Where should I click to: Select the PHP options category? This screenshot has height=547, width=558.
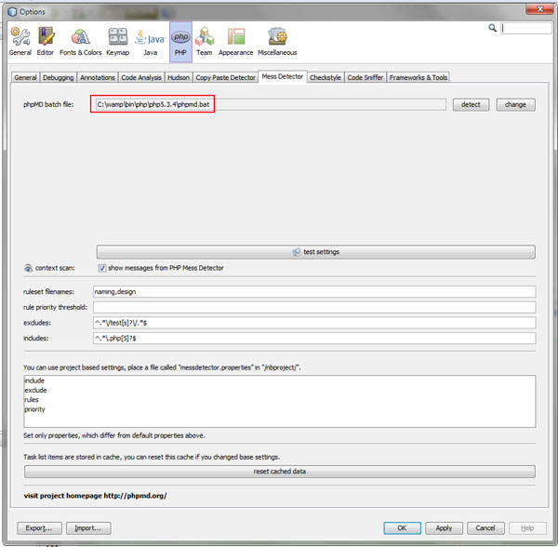pos(180,42)
